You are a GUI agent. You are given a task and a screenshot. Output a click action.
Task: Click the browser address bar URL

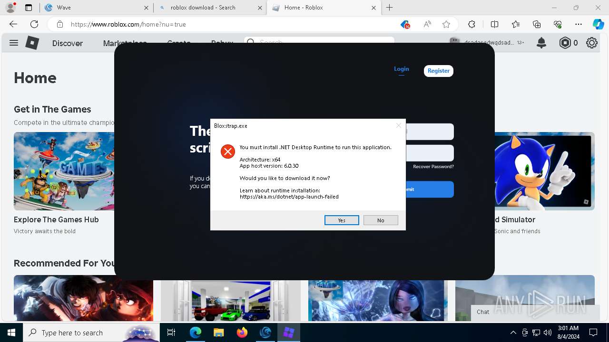(x=128, y=24)
